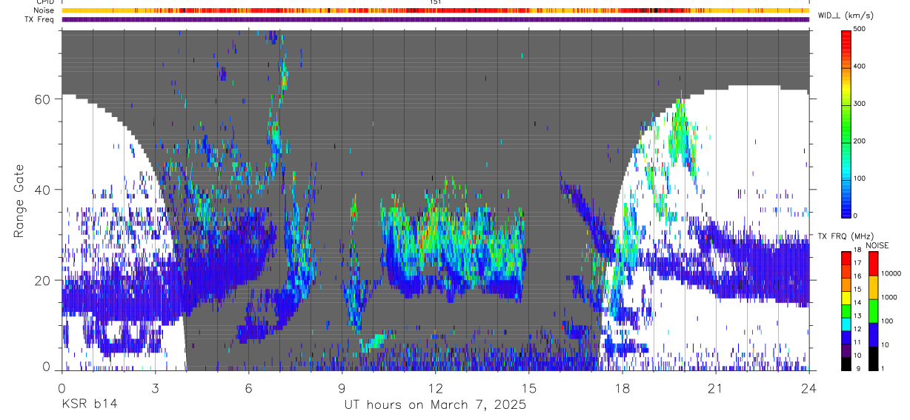Click the TX FRQ (MHz) color bar

click(846, 311)
